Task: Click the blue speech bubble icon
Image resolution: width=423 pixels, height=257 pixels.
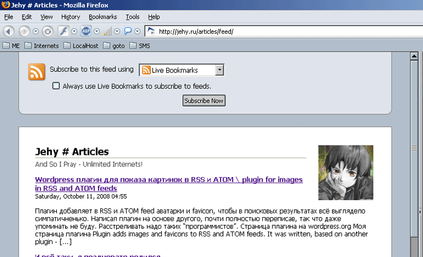Action: click(128, 31)
